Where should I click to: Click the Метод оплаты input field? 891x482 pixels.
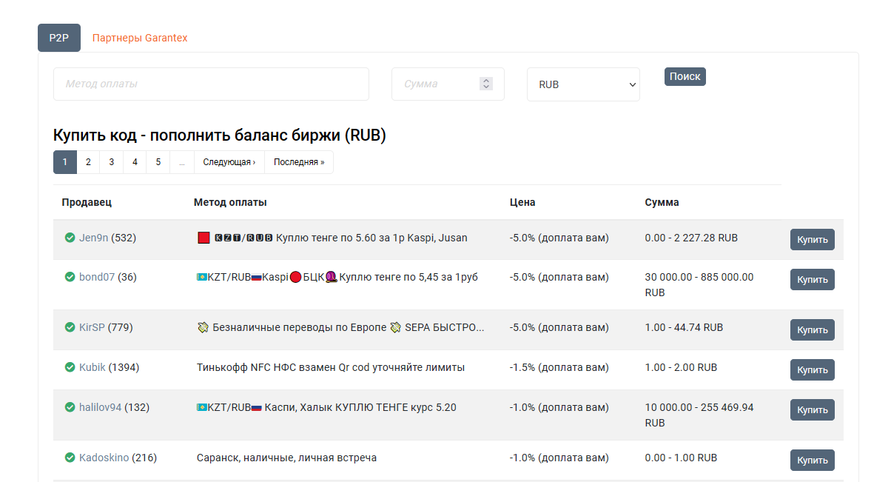coord(211,84)
